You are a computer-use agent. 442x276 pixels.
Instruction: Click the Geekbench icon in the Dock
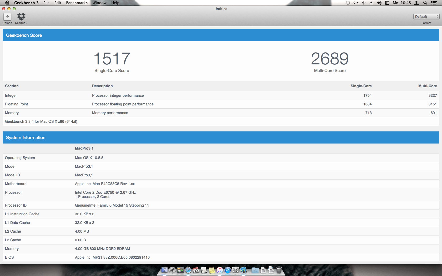[x=243, y=270]
